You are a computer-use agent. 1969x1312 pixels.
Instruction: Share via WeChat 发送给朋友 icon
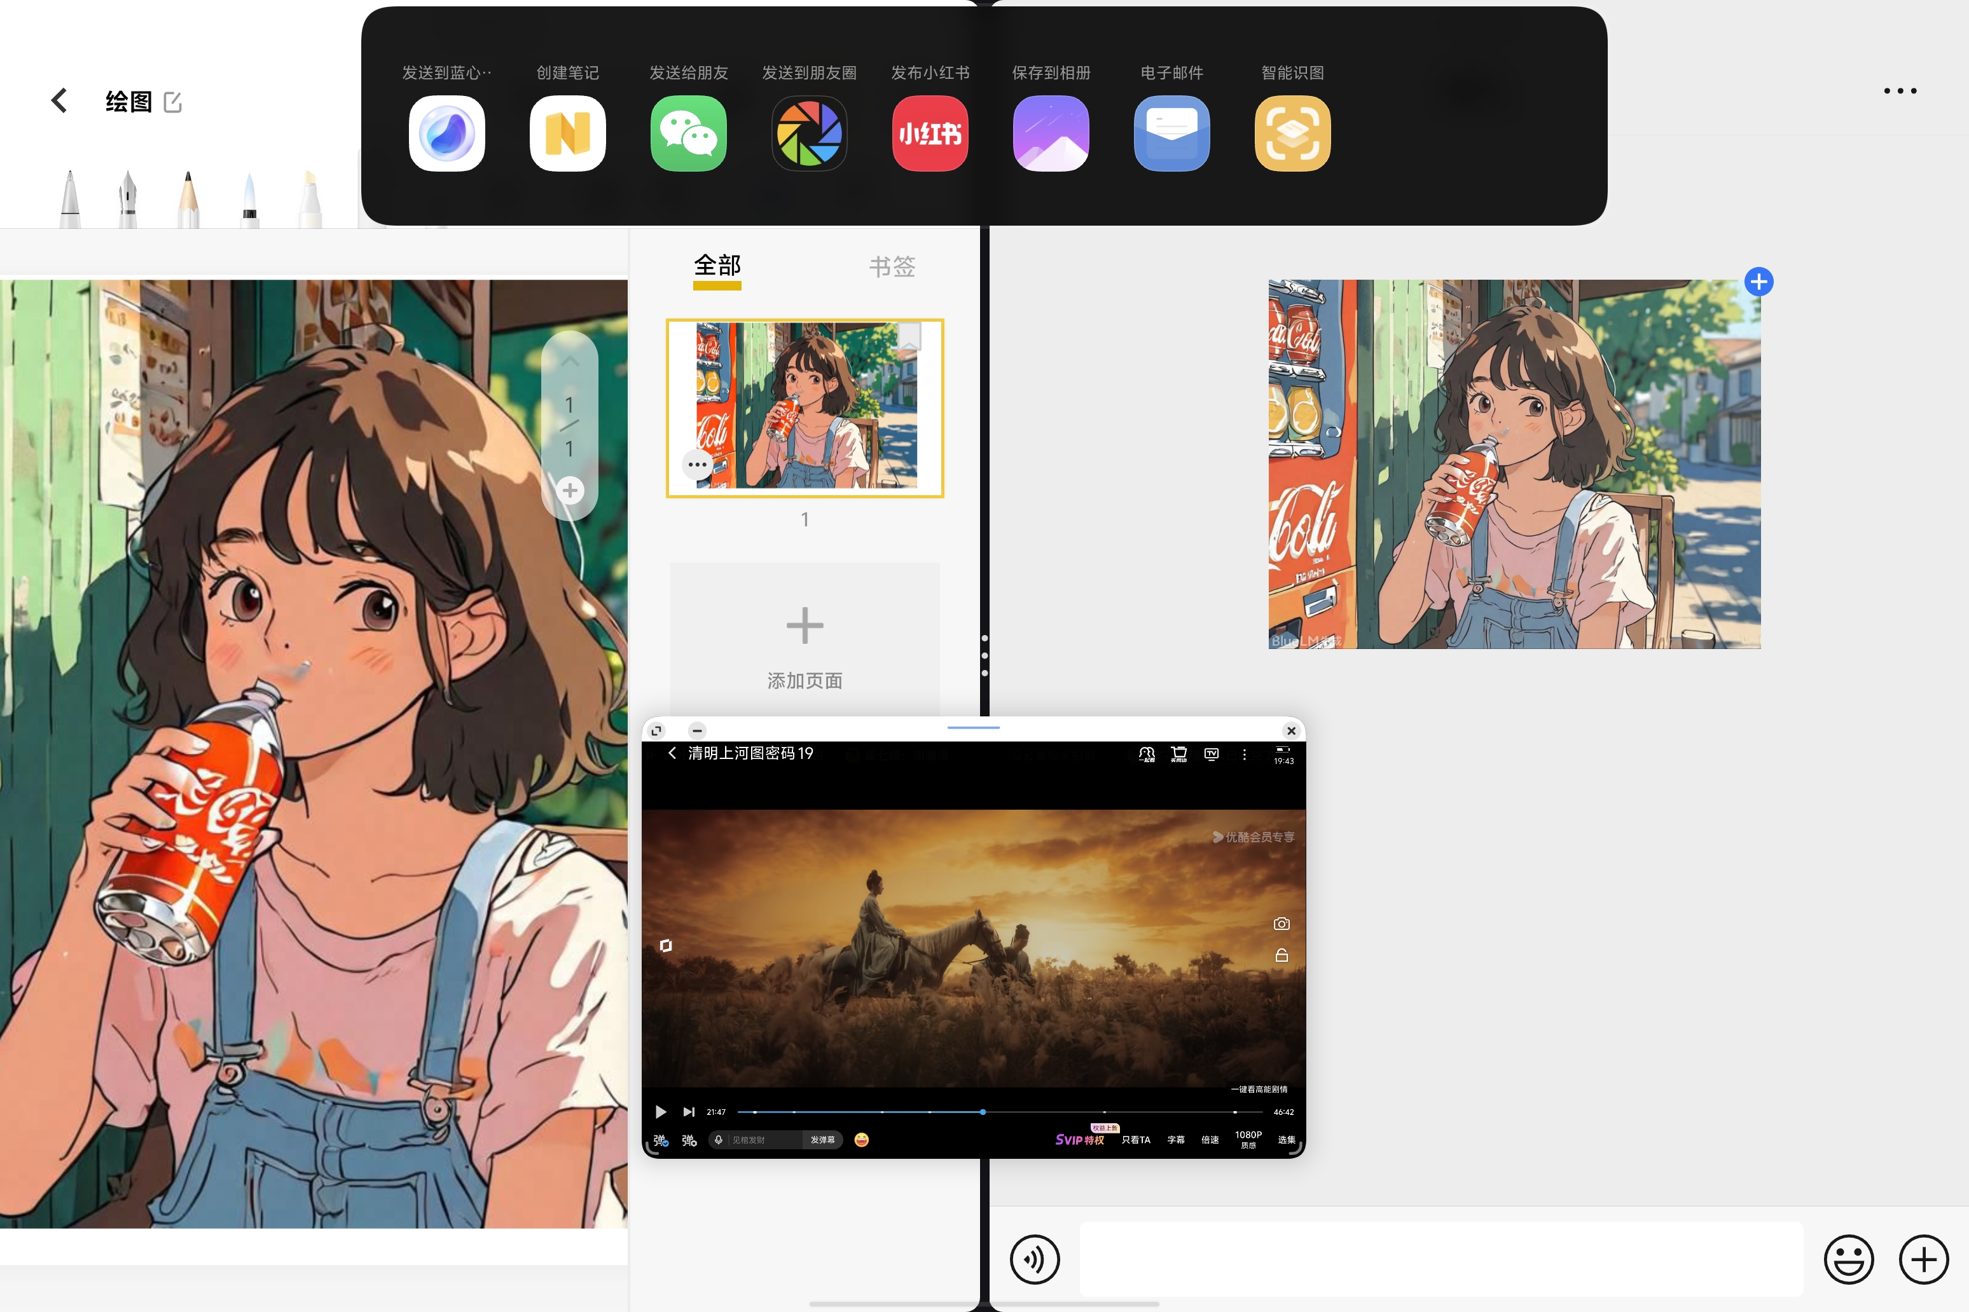pyautogui.click(x=689, y=133)
